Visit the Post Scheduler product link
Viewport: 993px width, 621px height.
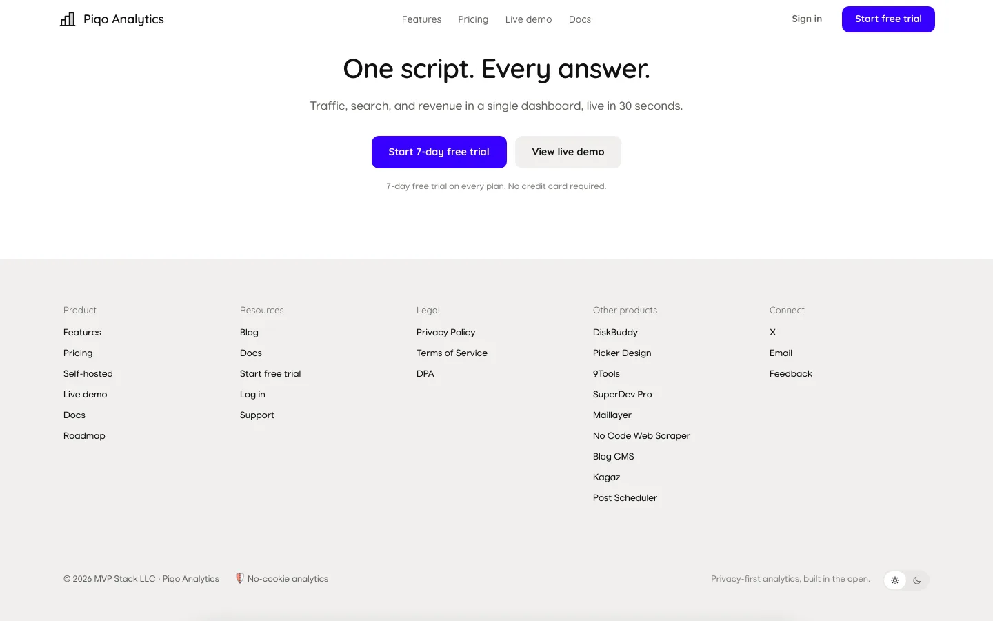coord(625,497)
